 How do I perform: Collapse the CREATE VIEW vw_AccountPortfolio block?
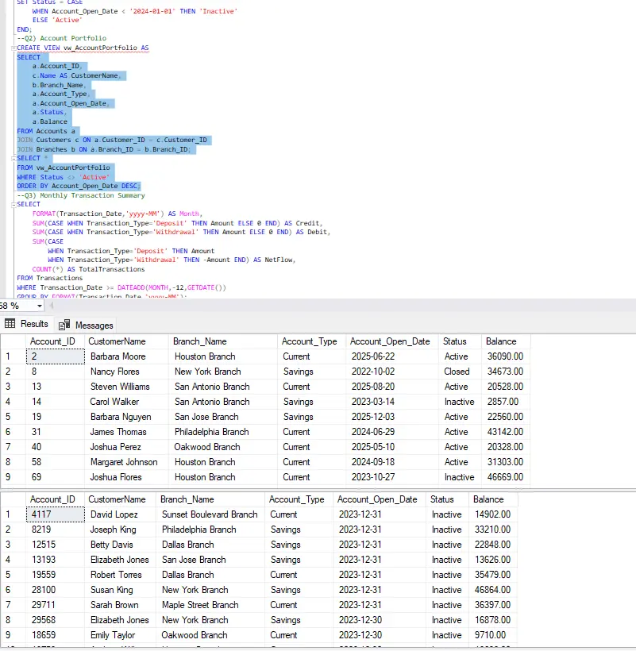click(13, 48)
